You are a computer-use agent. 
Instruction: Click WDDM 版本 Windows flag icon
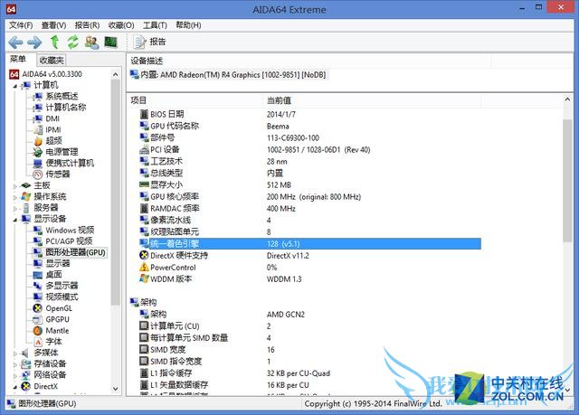click(144, 278)
